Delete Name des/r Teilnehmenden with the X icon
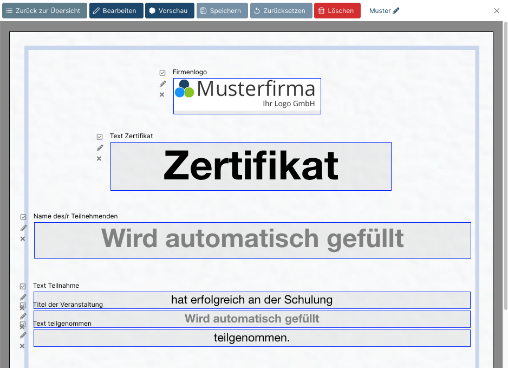This screenshot has height=368, width=508. [23, 238]
